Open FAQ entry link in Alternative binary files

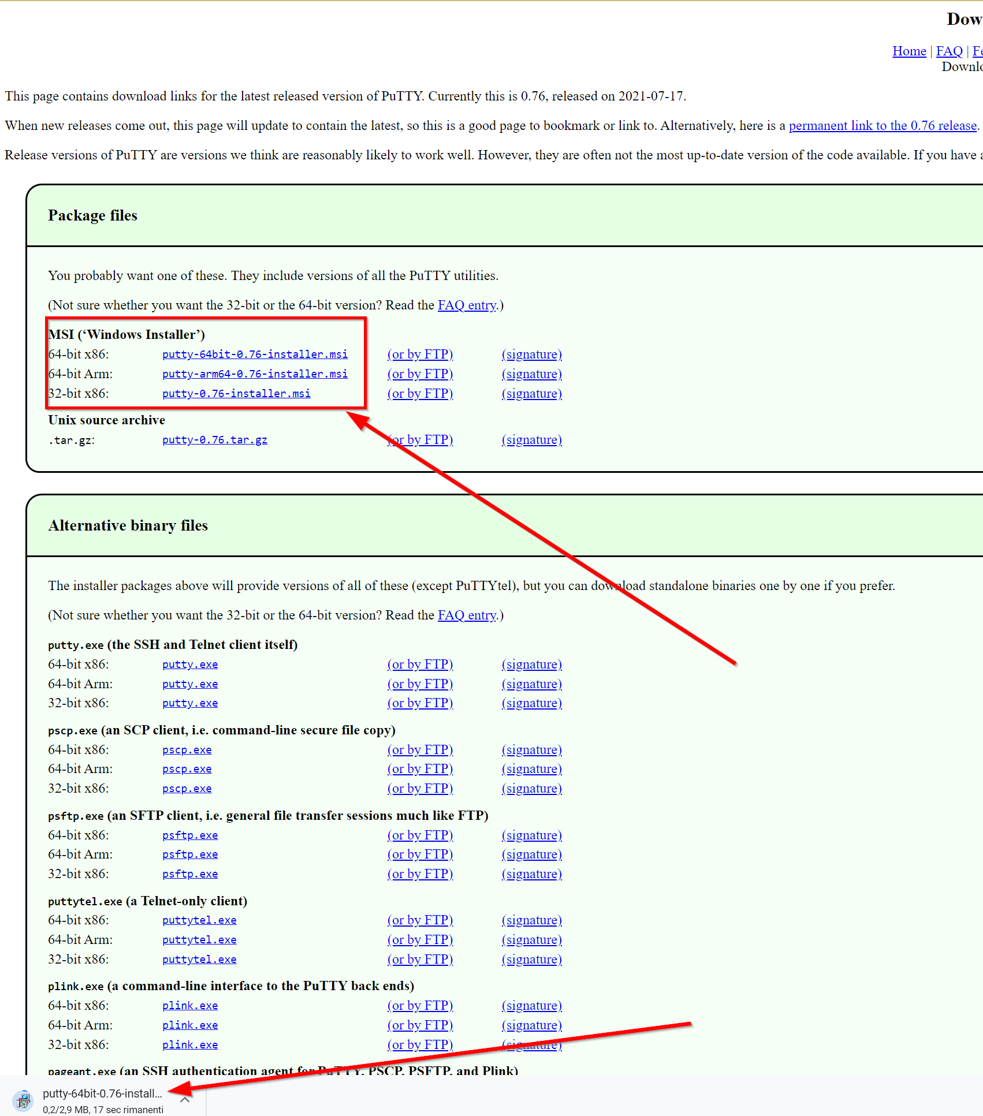[467, 615]
